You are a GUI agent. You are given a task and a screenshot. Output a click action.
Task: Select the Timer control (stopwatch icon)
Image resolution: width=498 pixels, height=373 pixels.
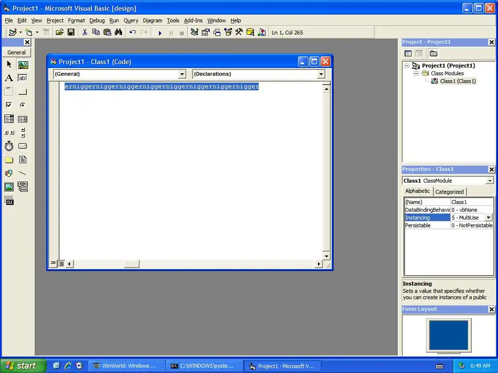point(9,146)
